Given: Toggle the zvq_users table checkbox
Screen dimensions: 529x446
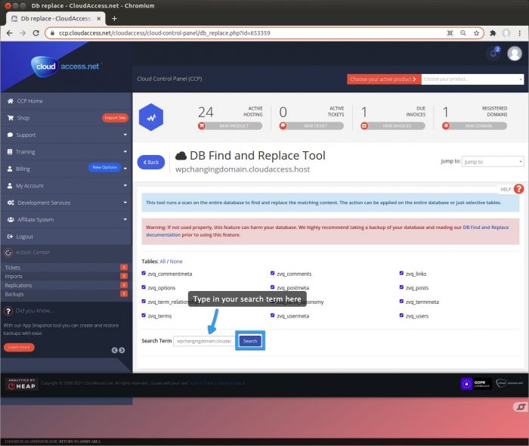Looking at the screenshot, I should point(401,315).
